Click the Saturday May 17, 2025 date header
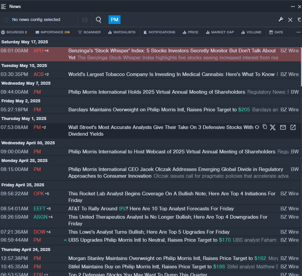The width and height of the screenshot is (302, 276). click(25, 42)
